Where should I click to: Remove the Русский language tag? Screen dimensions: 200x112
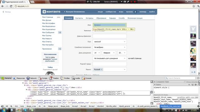[x=102, y=69]
